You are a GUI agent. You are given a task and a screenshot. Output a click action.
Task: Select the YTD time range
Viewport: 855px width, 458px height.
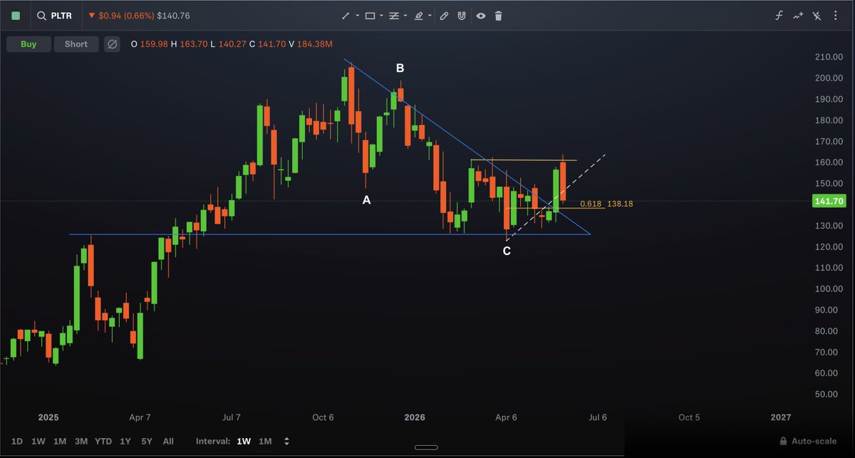[104, 442]
